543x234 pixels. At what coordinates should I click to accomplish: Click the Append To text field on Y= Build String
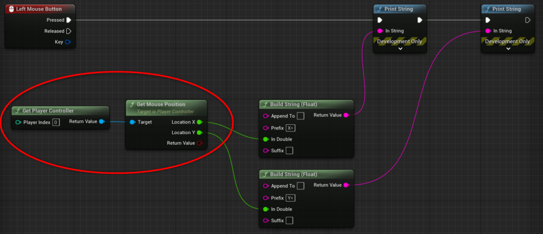coord(301,186)
